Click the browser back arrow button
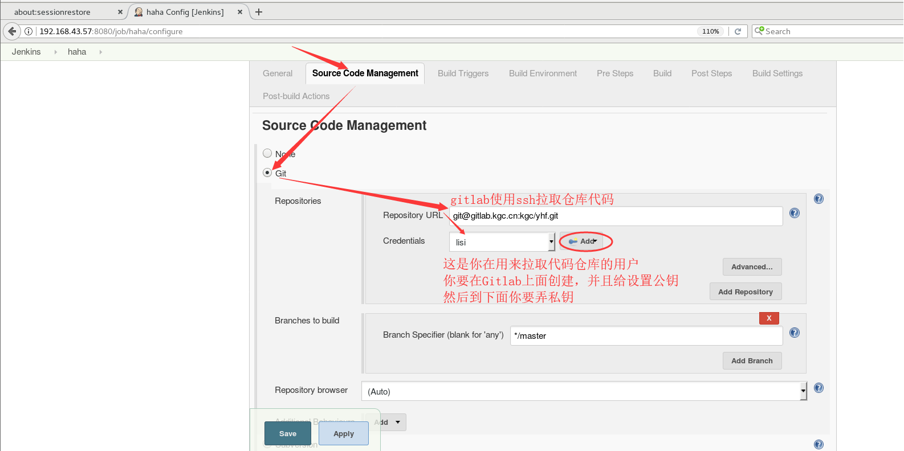Viewport: 904px width, 451px height. click(x=12, y=31)
